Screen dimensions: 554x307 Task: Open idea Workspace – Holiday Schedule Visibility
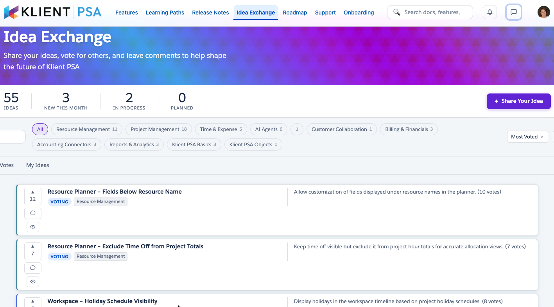(x=102, y=301)
